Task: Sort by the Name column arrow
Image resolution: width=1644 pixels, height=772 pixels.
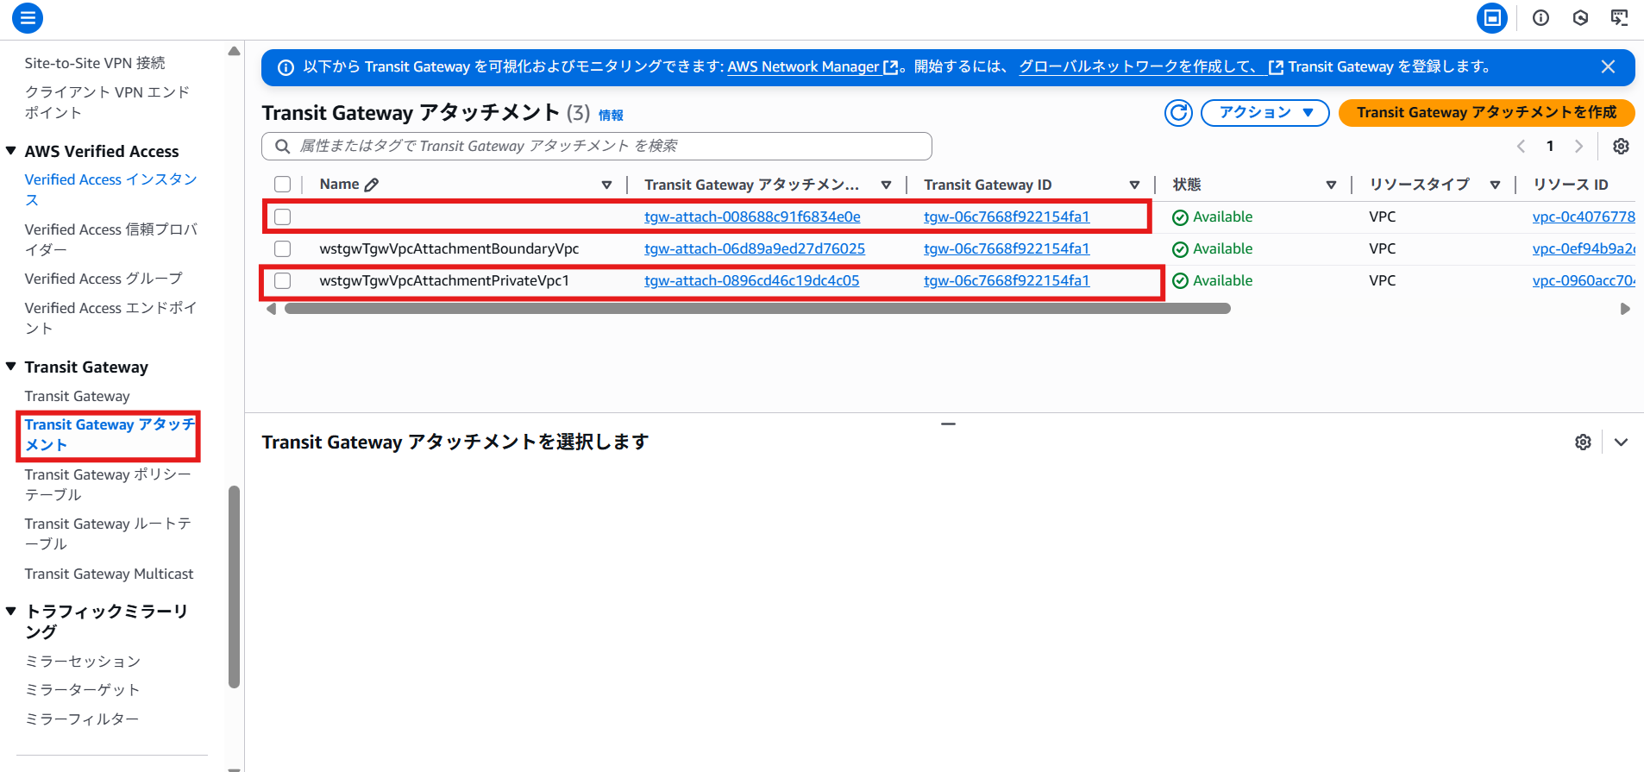Action: tap(606, 185)
